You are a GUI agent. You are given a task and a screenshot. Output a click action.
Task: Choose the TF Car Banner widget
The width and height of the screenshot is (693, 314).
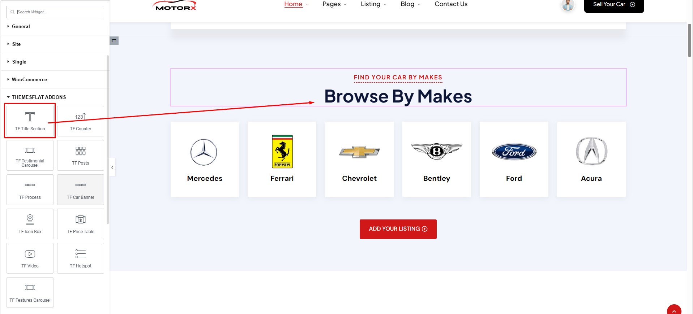click(x=81, y=189)
